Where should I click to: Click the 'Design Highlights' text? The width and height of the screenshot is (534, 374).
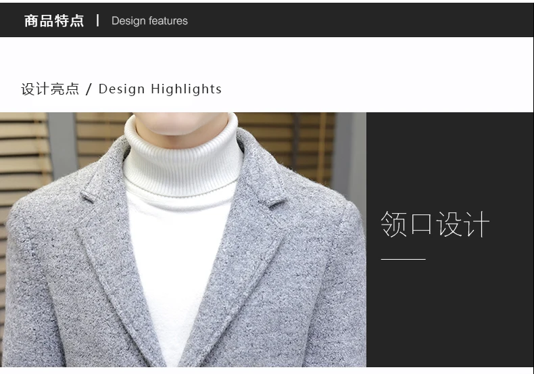[160, 89]
